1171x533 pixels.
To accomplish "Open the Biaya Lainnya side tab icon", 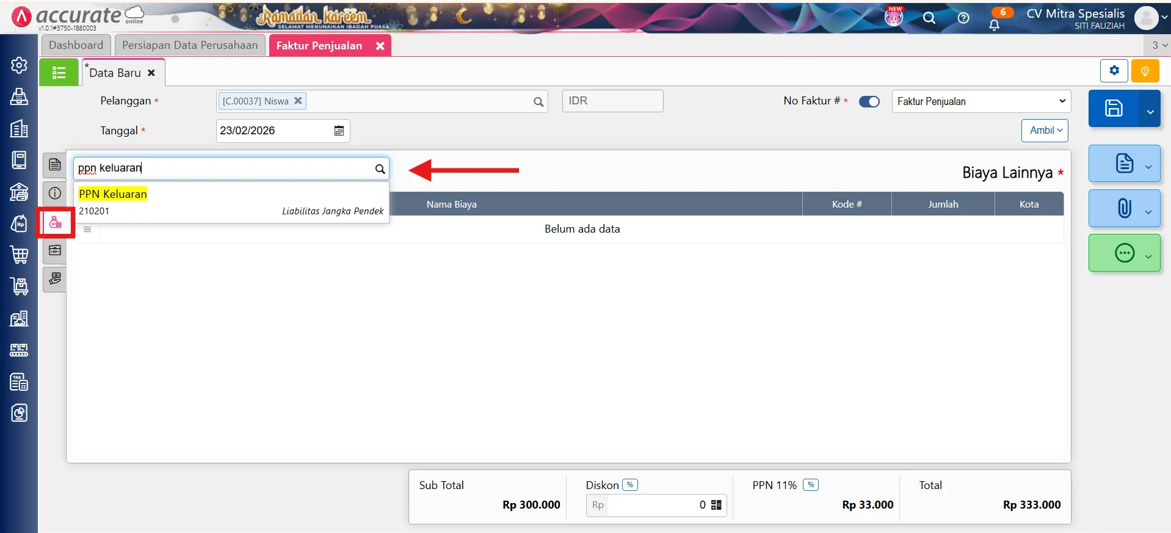I will 55,222.
